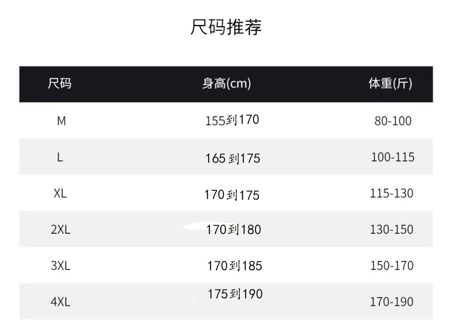
Task: Click the weight range 150-170
Action: point(392,266)
